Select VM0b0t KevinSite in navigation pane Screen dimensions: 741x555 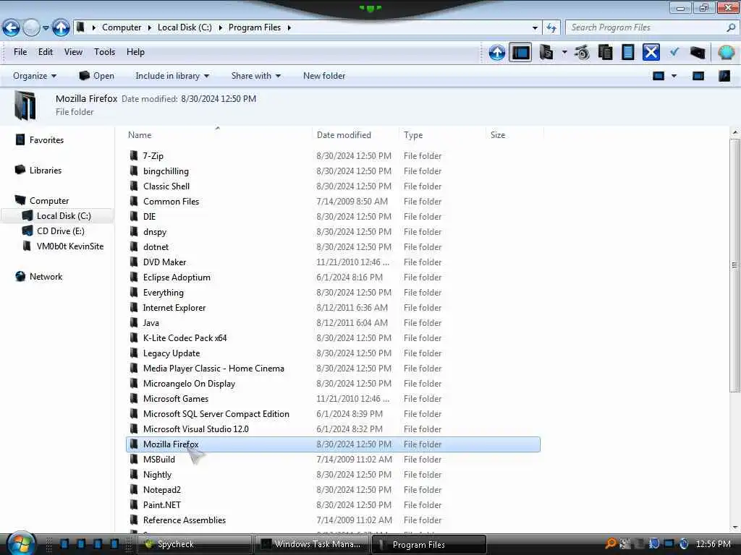pos(70,246)
